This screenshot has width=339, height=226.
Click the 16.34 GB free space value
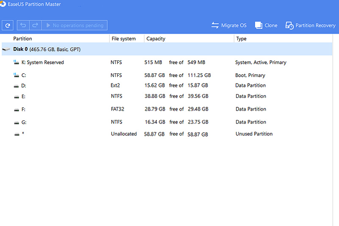click(155, 122)
